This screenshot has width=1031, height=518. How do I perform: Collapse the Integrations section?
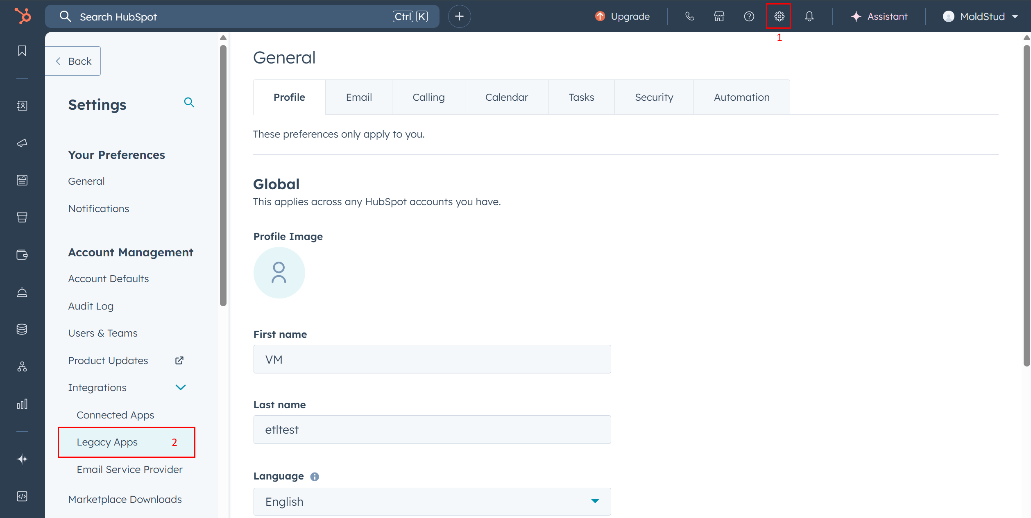tap(180, 387)
